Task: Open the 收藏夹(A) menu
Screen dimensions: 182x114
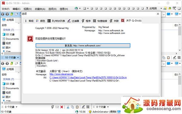Action: 40,9
